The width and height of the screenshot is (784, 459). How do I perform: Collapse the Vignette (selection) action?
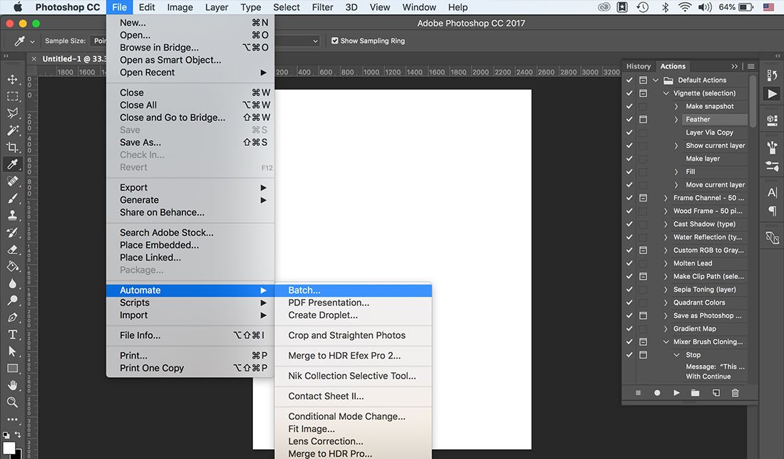[x=666, y=93]
